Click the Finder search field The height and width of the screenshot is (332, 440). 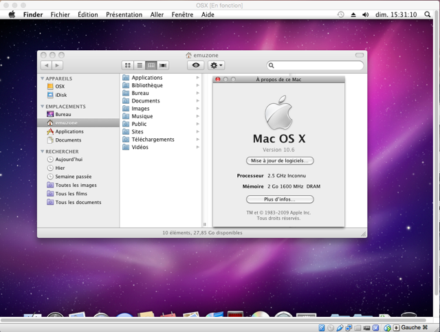tap(315, 65)
